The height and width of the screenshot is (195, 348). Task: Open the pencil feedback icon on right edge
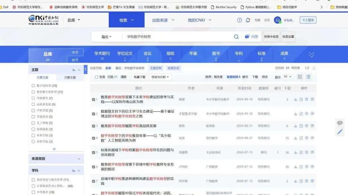(340, 131)
